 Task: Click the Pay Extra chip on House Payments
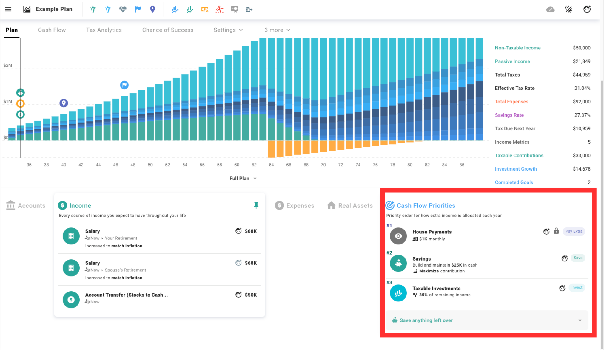pos(573,231)
